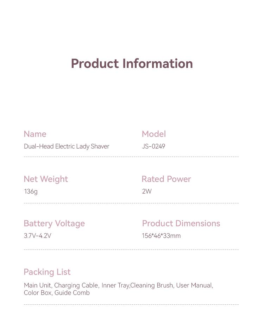Click User Manual in packing list
The image size is (264, 310).
194,285
